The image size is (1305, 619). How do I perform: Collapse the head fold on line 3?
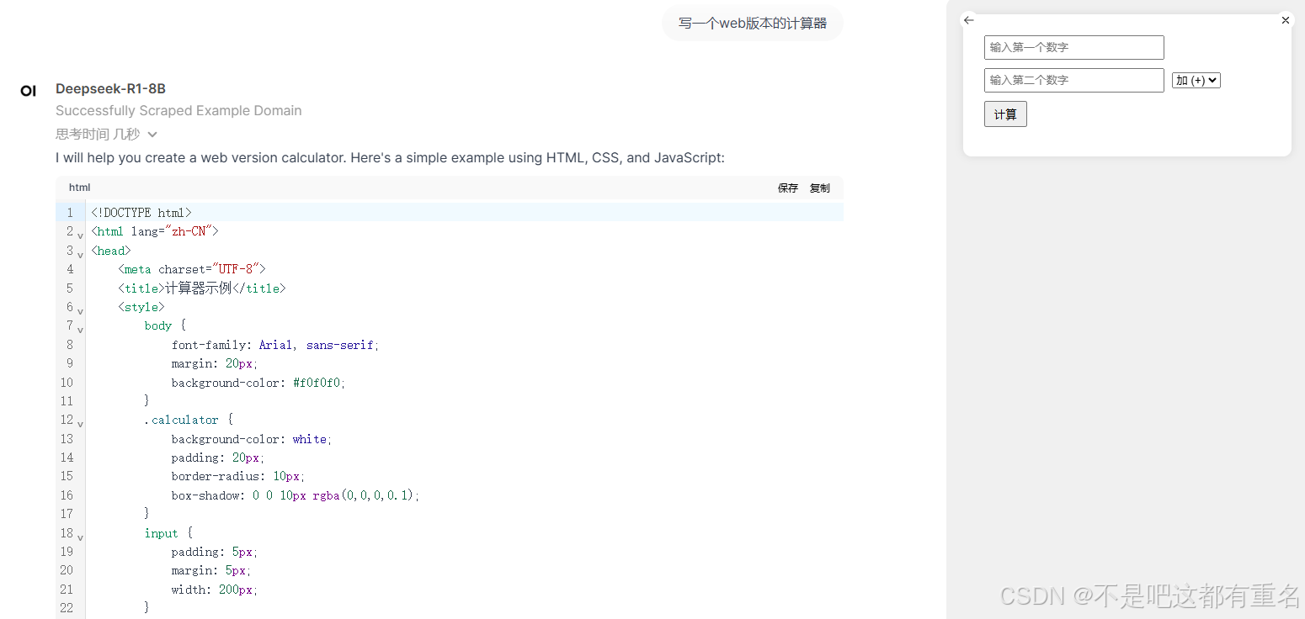81,255
